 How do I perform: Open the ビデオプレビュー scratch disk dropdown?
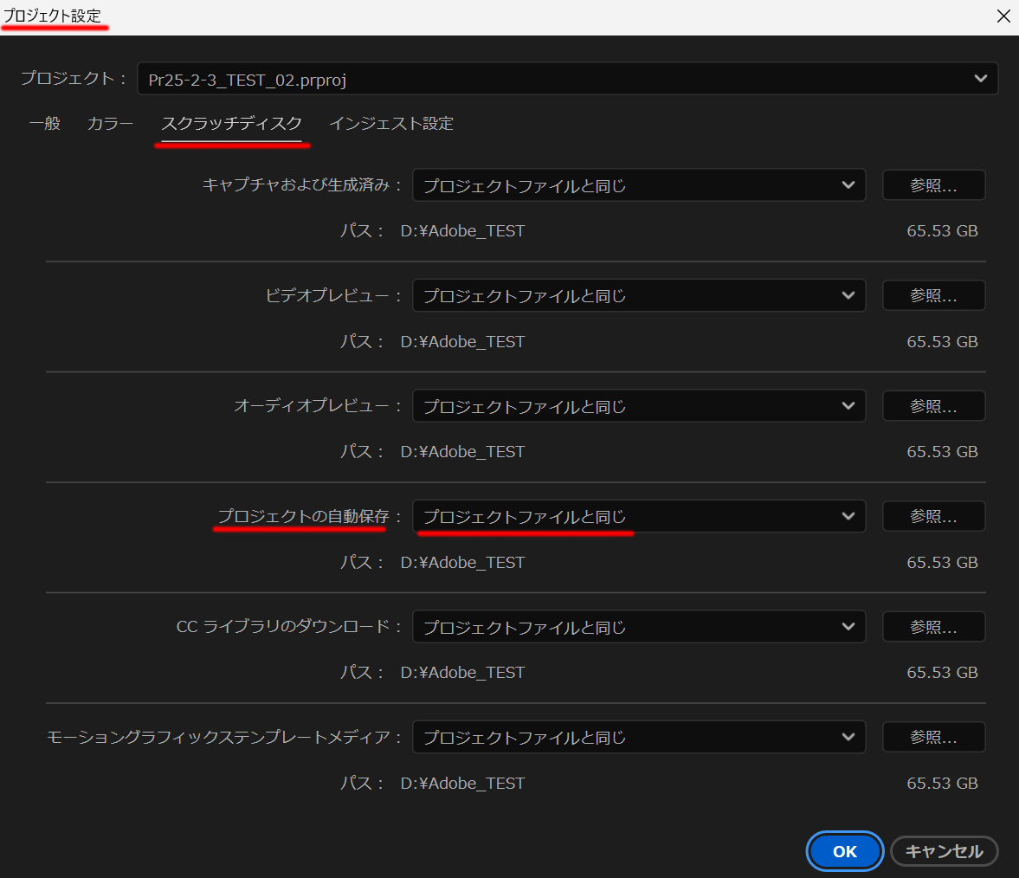(639, 295)
